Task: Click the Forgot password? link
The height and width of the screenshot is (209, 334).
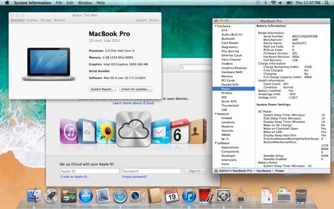Action: pos(134,176)
